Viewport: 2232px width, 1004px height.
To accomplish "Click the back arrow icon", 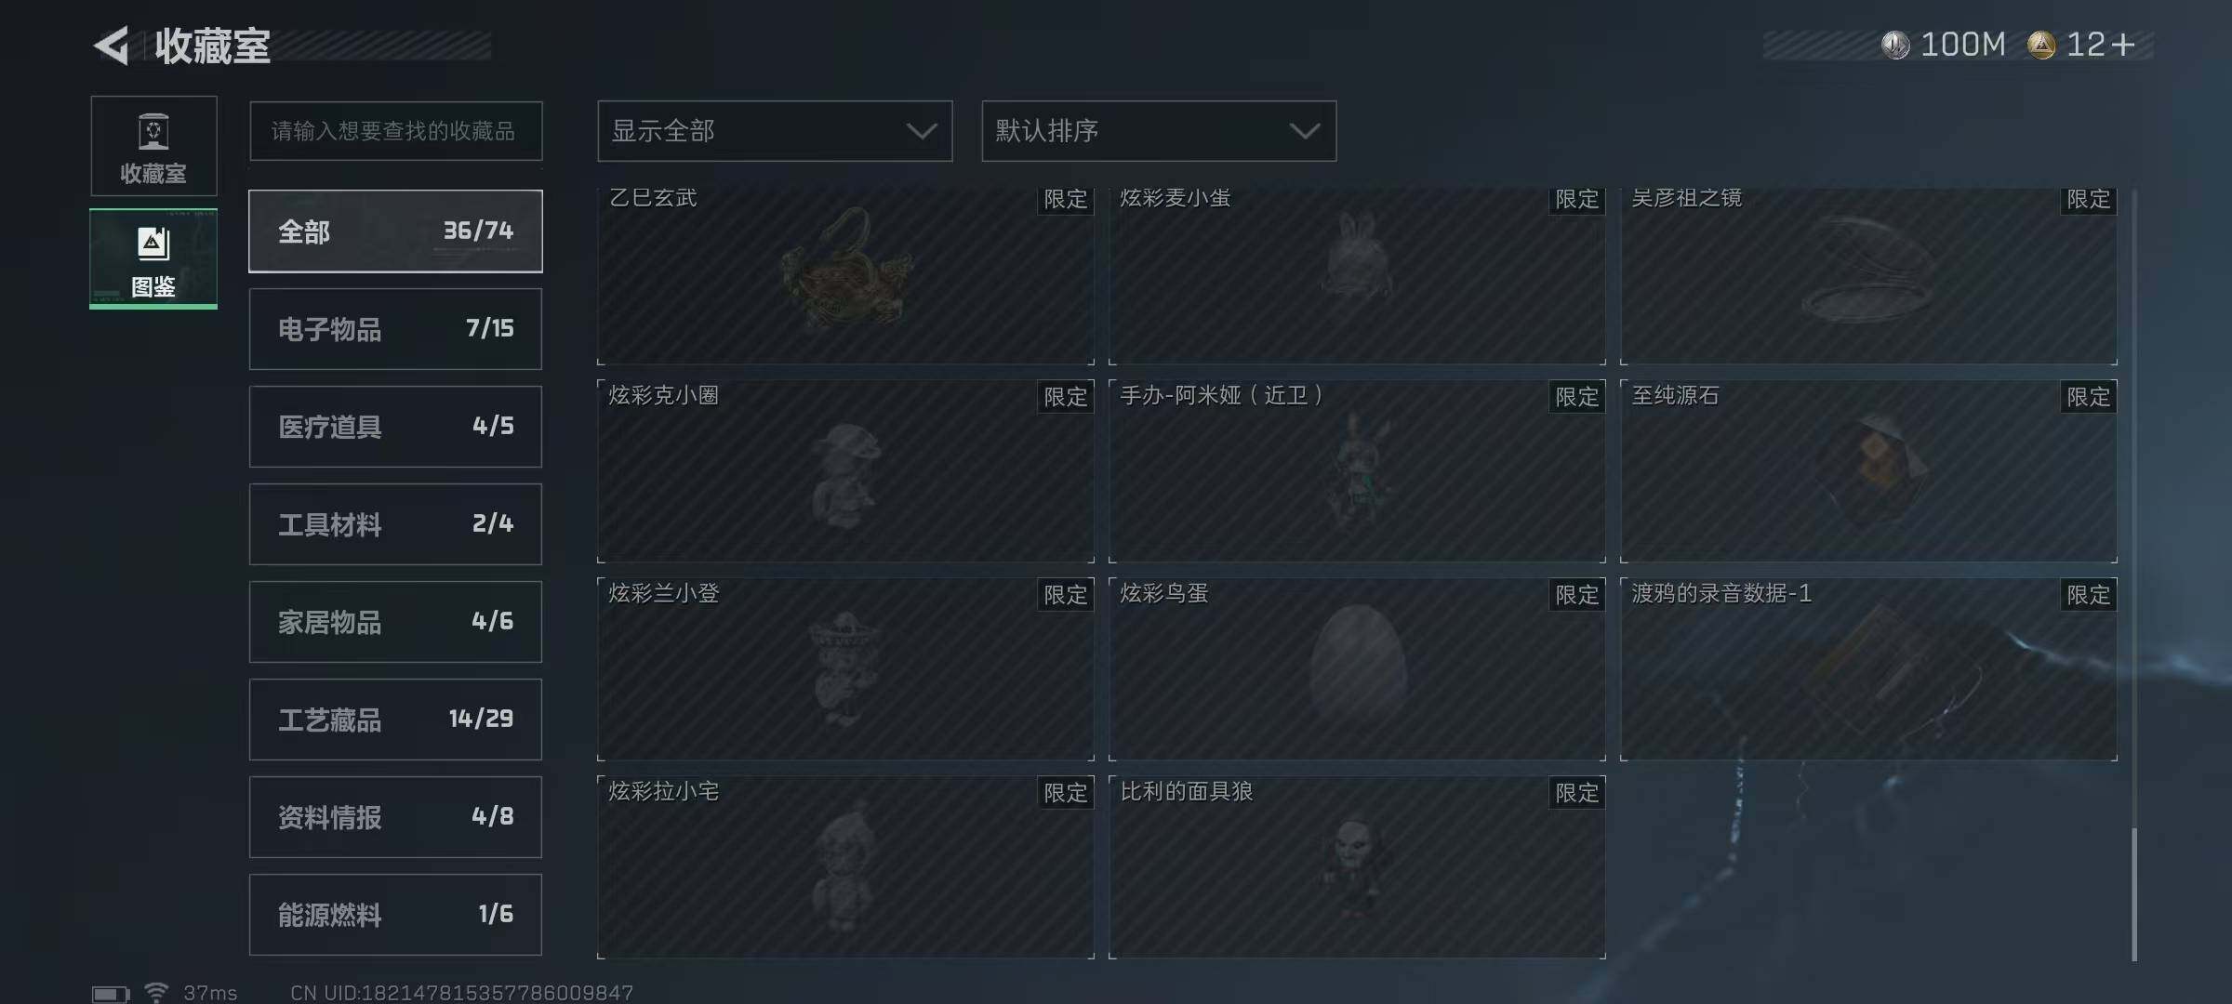I will tap(112, 46).
